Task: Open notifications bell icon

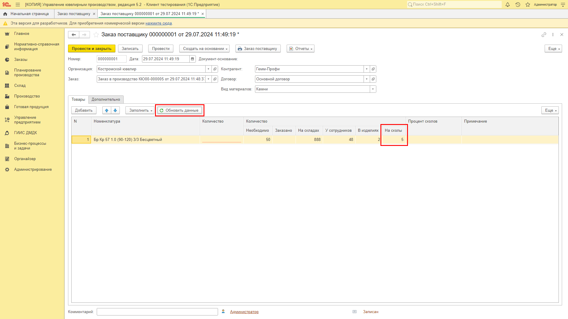Action: pos(508,4)
